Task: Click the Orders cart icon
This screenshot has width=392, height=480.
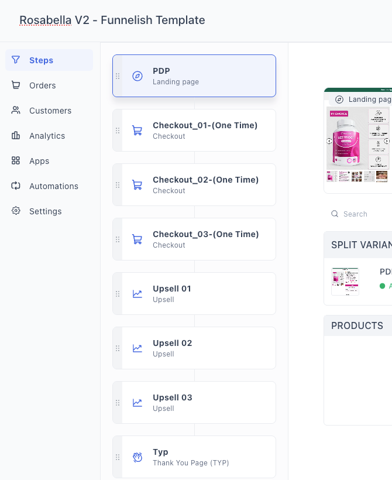Action: (x=16, y=85)
